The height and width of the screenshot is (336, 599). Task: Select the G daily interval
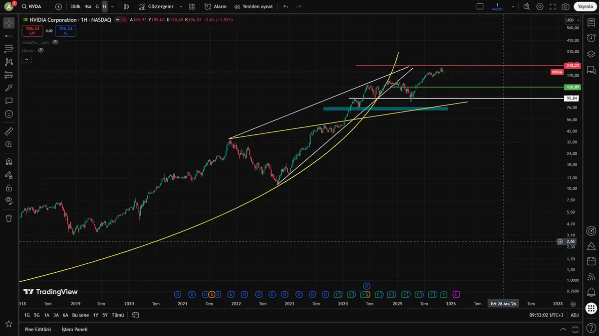(x=97, y=6)
